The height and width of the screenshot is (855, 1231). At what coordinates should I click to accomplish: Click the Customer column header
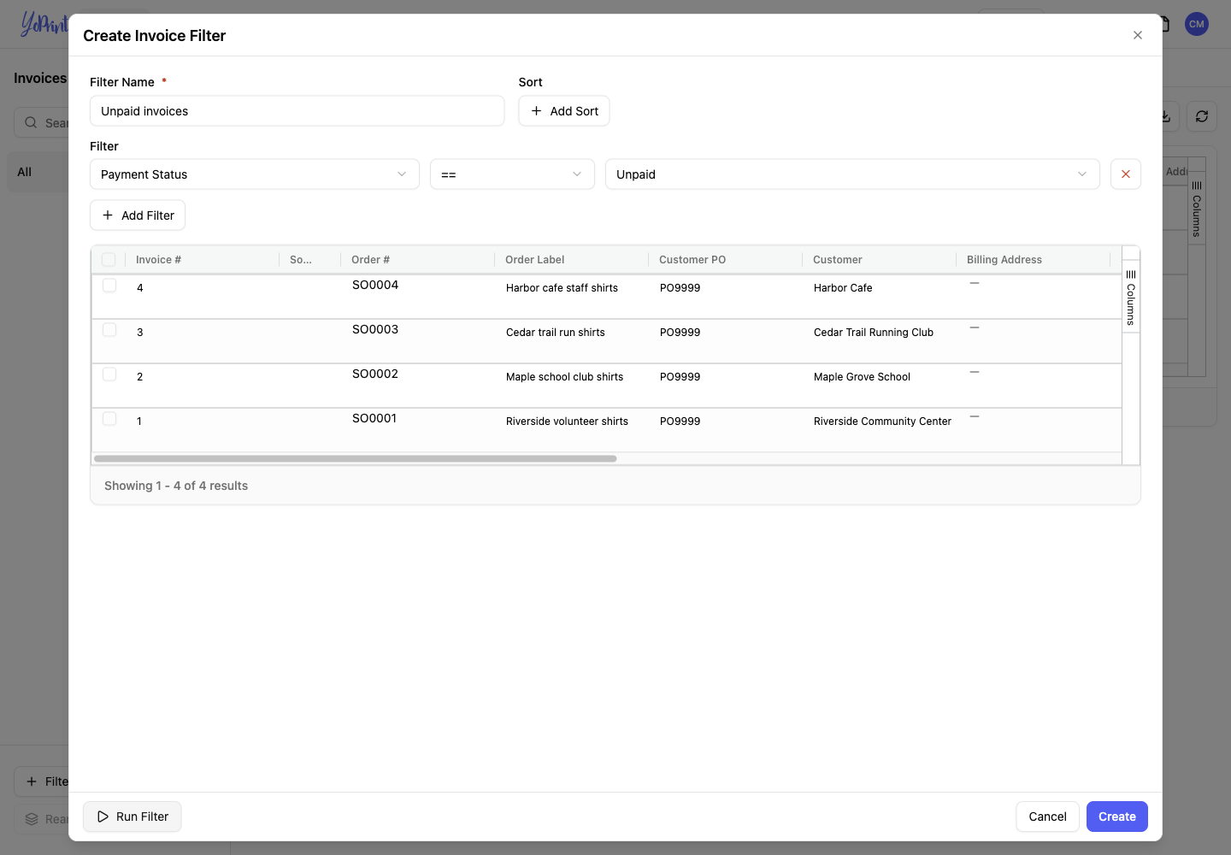pos(838,260)
